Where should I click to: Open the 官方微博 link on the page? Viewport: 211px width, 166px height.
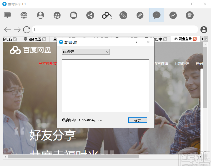coord(161,64)
